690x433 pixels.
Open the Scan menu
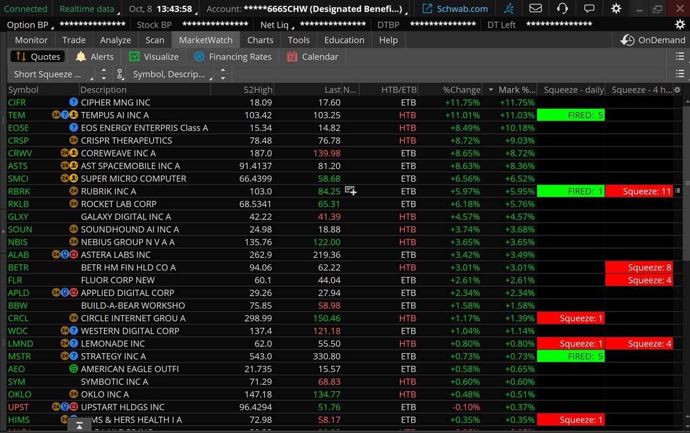(x=154, y=40)
